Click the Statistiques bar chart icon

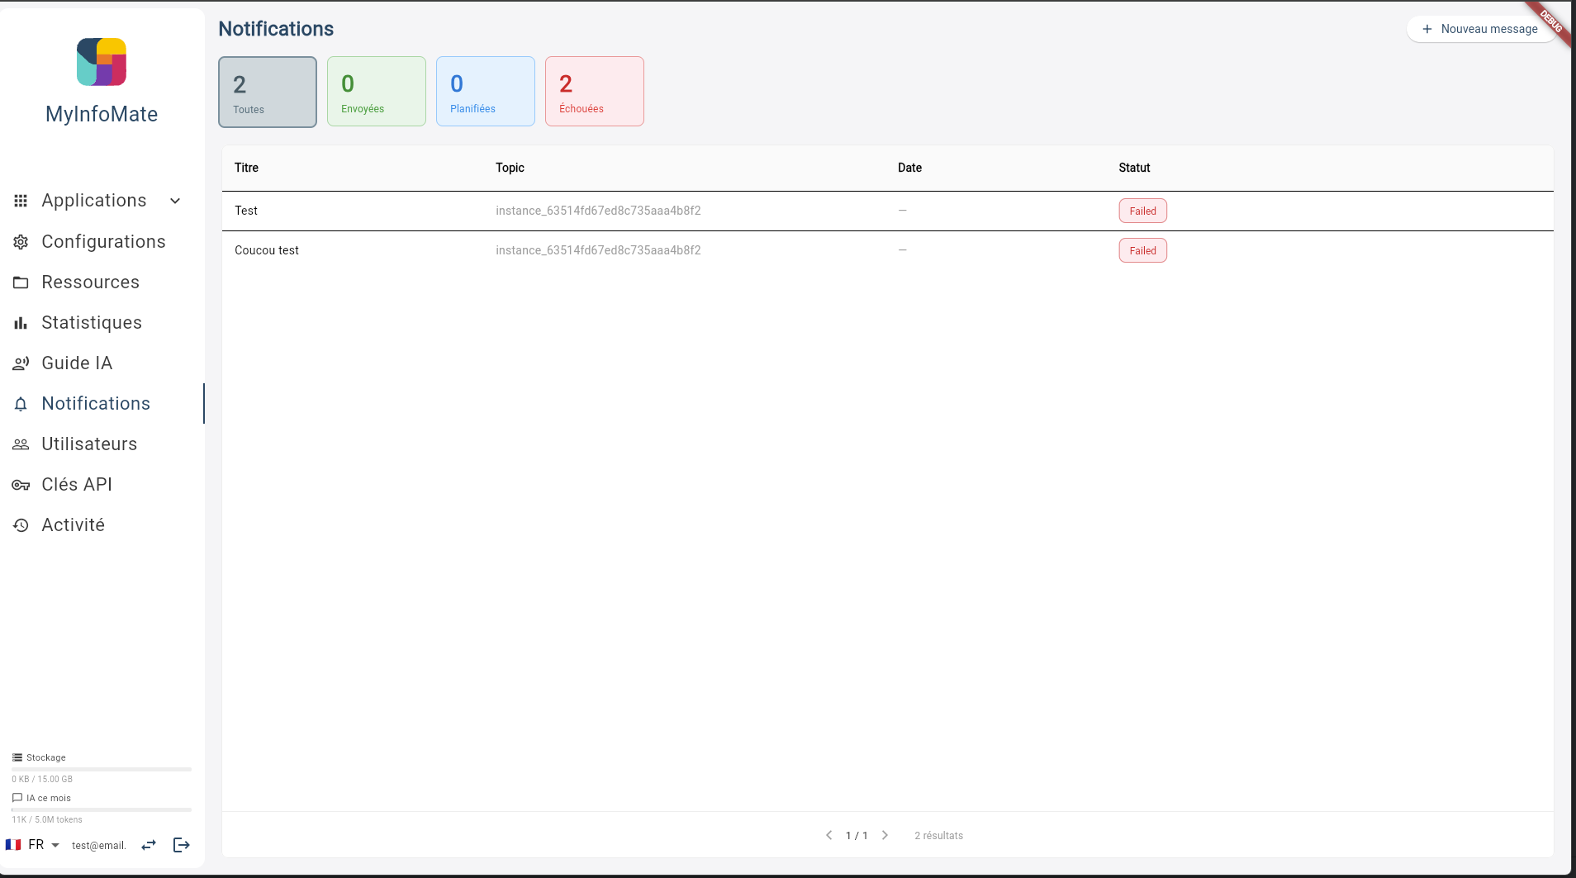click(x=21, y=323)
